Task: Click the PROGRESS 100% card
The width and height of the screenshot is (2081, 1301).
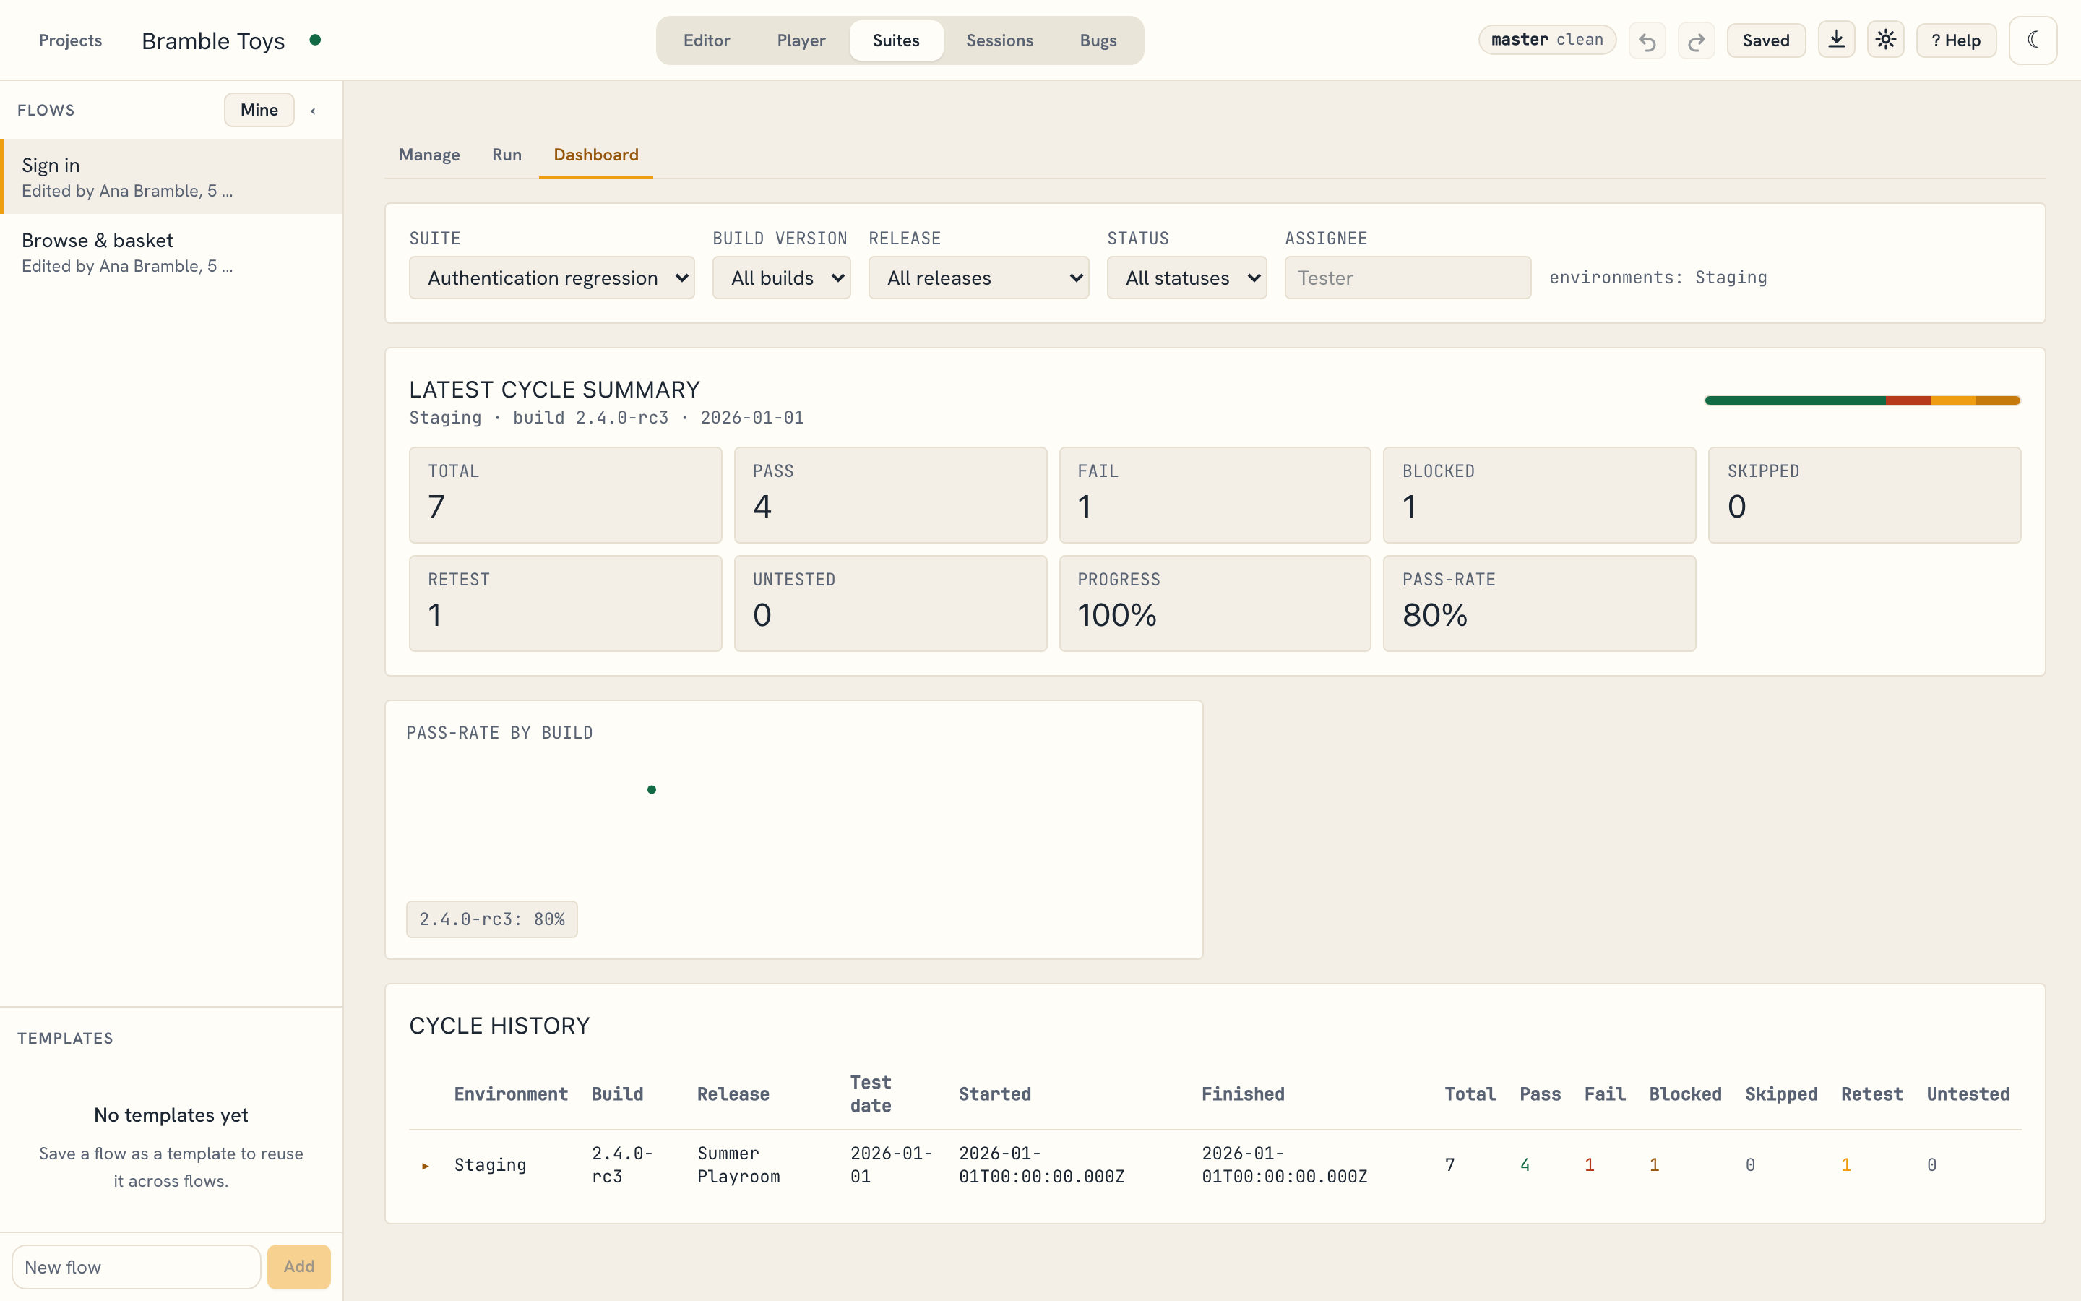Action: pyautogui.click(x=1215, y=604)
